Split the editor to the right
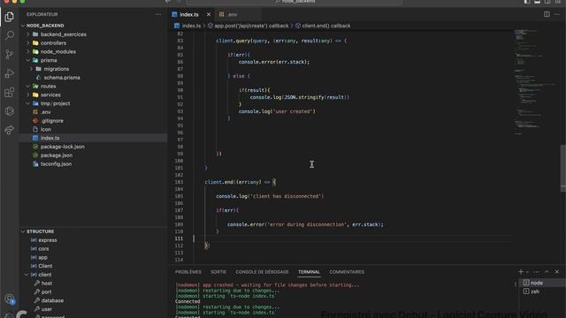This screenshot has height=318, width=566. [x=547, y=14]
